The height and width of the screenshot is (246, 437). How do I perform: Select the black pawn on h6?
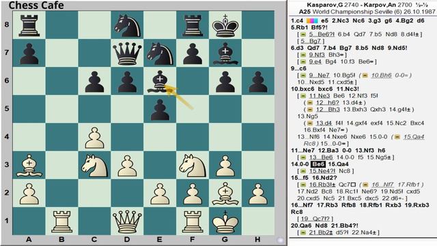point(258,82)
